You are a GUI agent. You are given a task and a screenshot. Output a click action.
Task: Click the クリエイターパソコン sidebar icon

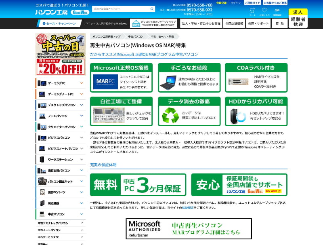coord(43,126)
